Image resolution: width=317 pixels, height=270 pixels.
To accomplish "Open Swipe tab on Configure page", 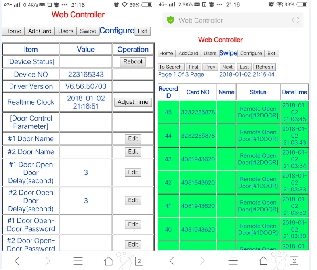I will click(x=88, y=31).
